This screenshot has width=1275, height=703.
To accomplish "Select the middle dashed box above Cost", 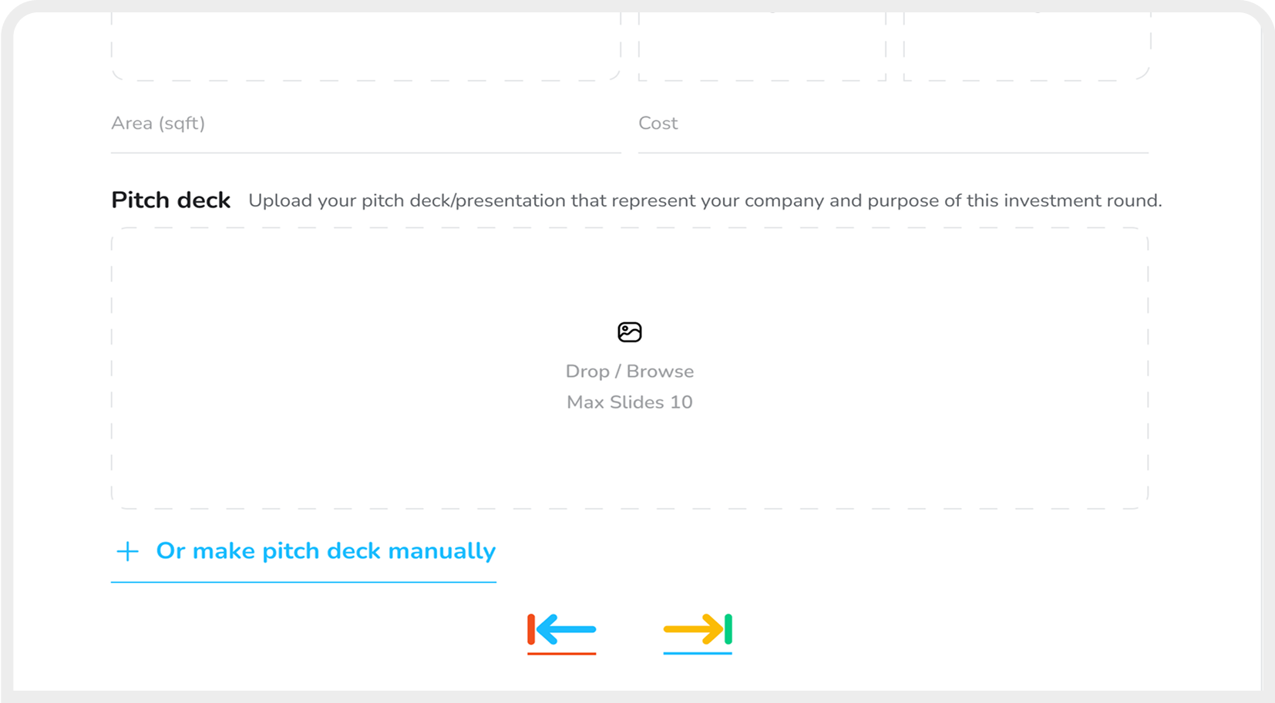I will point(762,46).
